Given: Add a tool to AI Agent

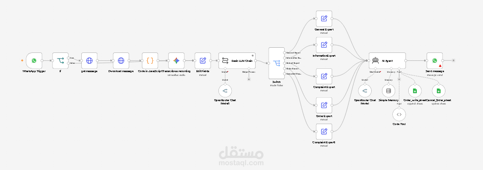Looking at the screenshot, I should click(x=399, y=79).
